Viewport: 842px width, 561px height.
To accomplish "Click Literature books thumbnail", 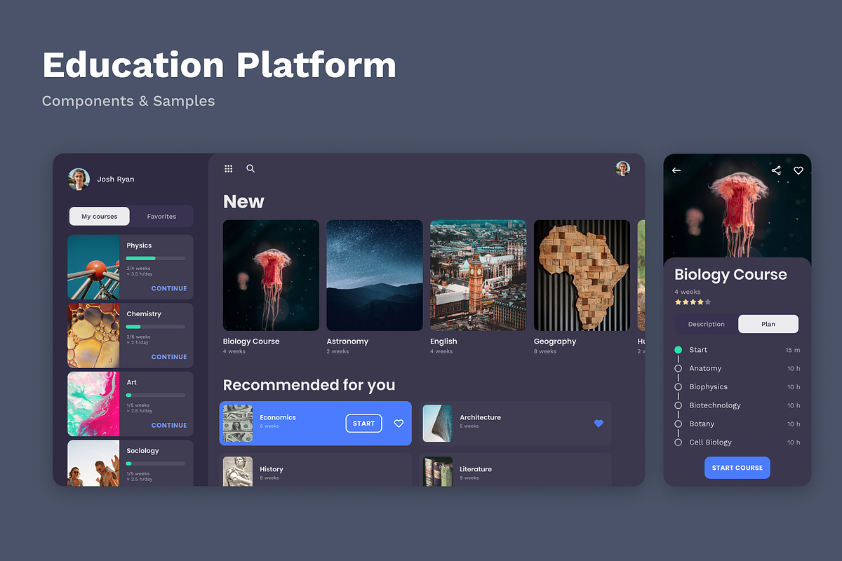I will click(438, 471).
